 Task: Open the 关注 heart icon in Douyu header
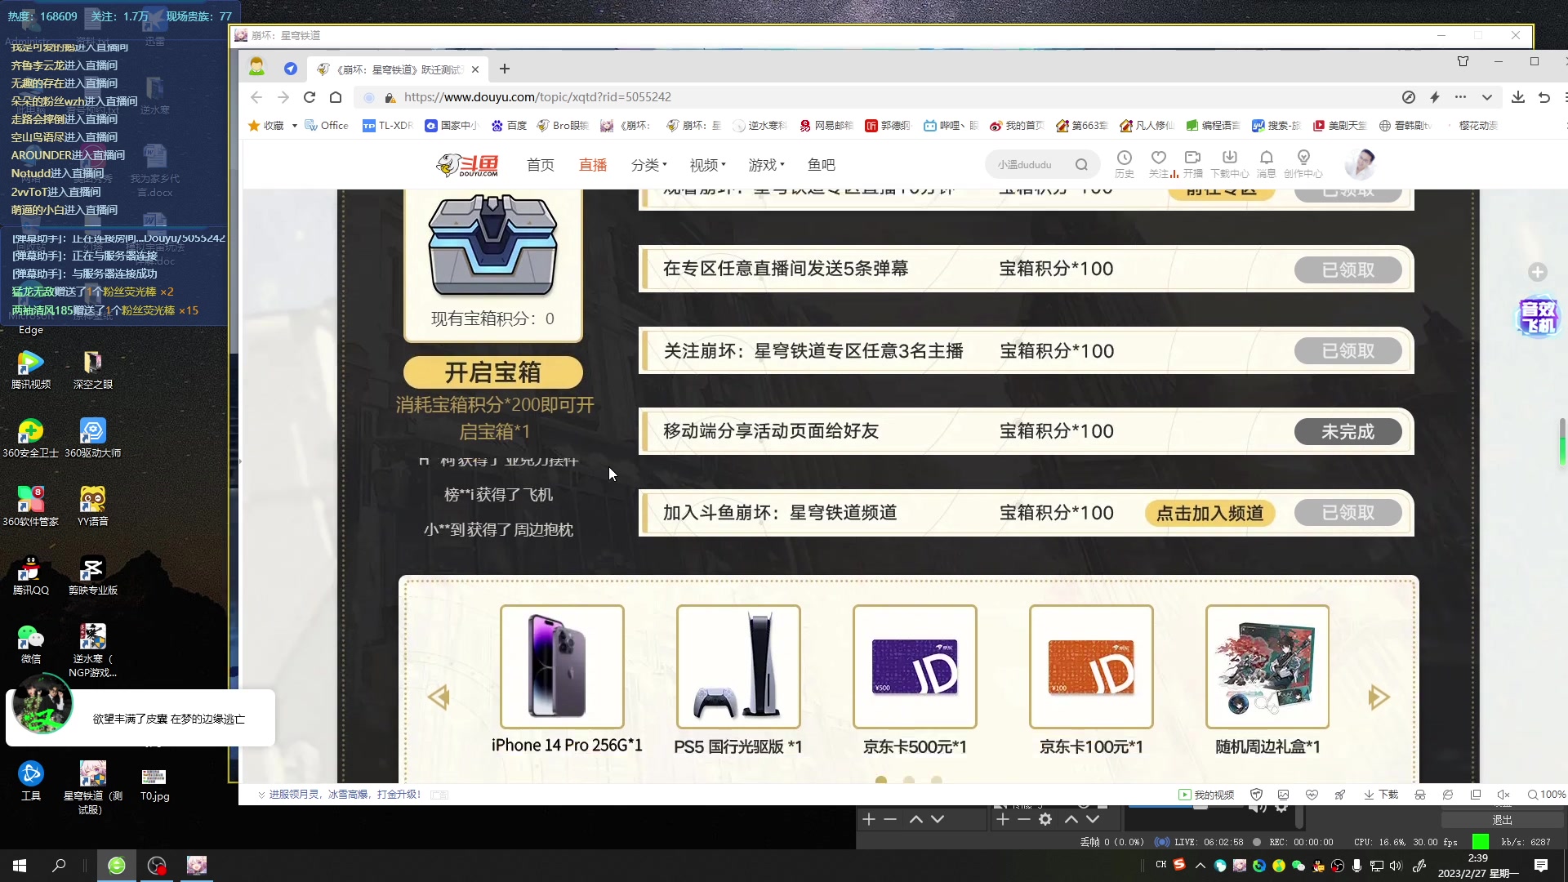pyautogui.click(x=1159, y=163)
